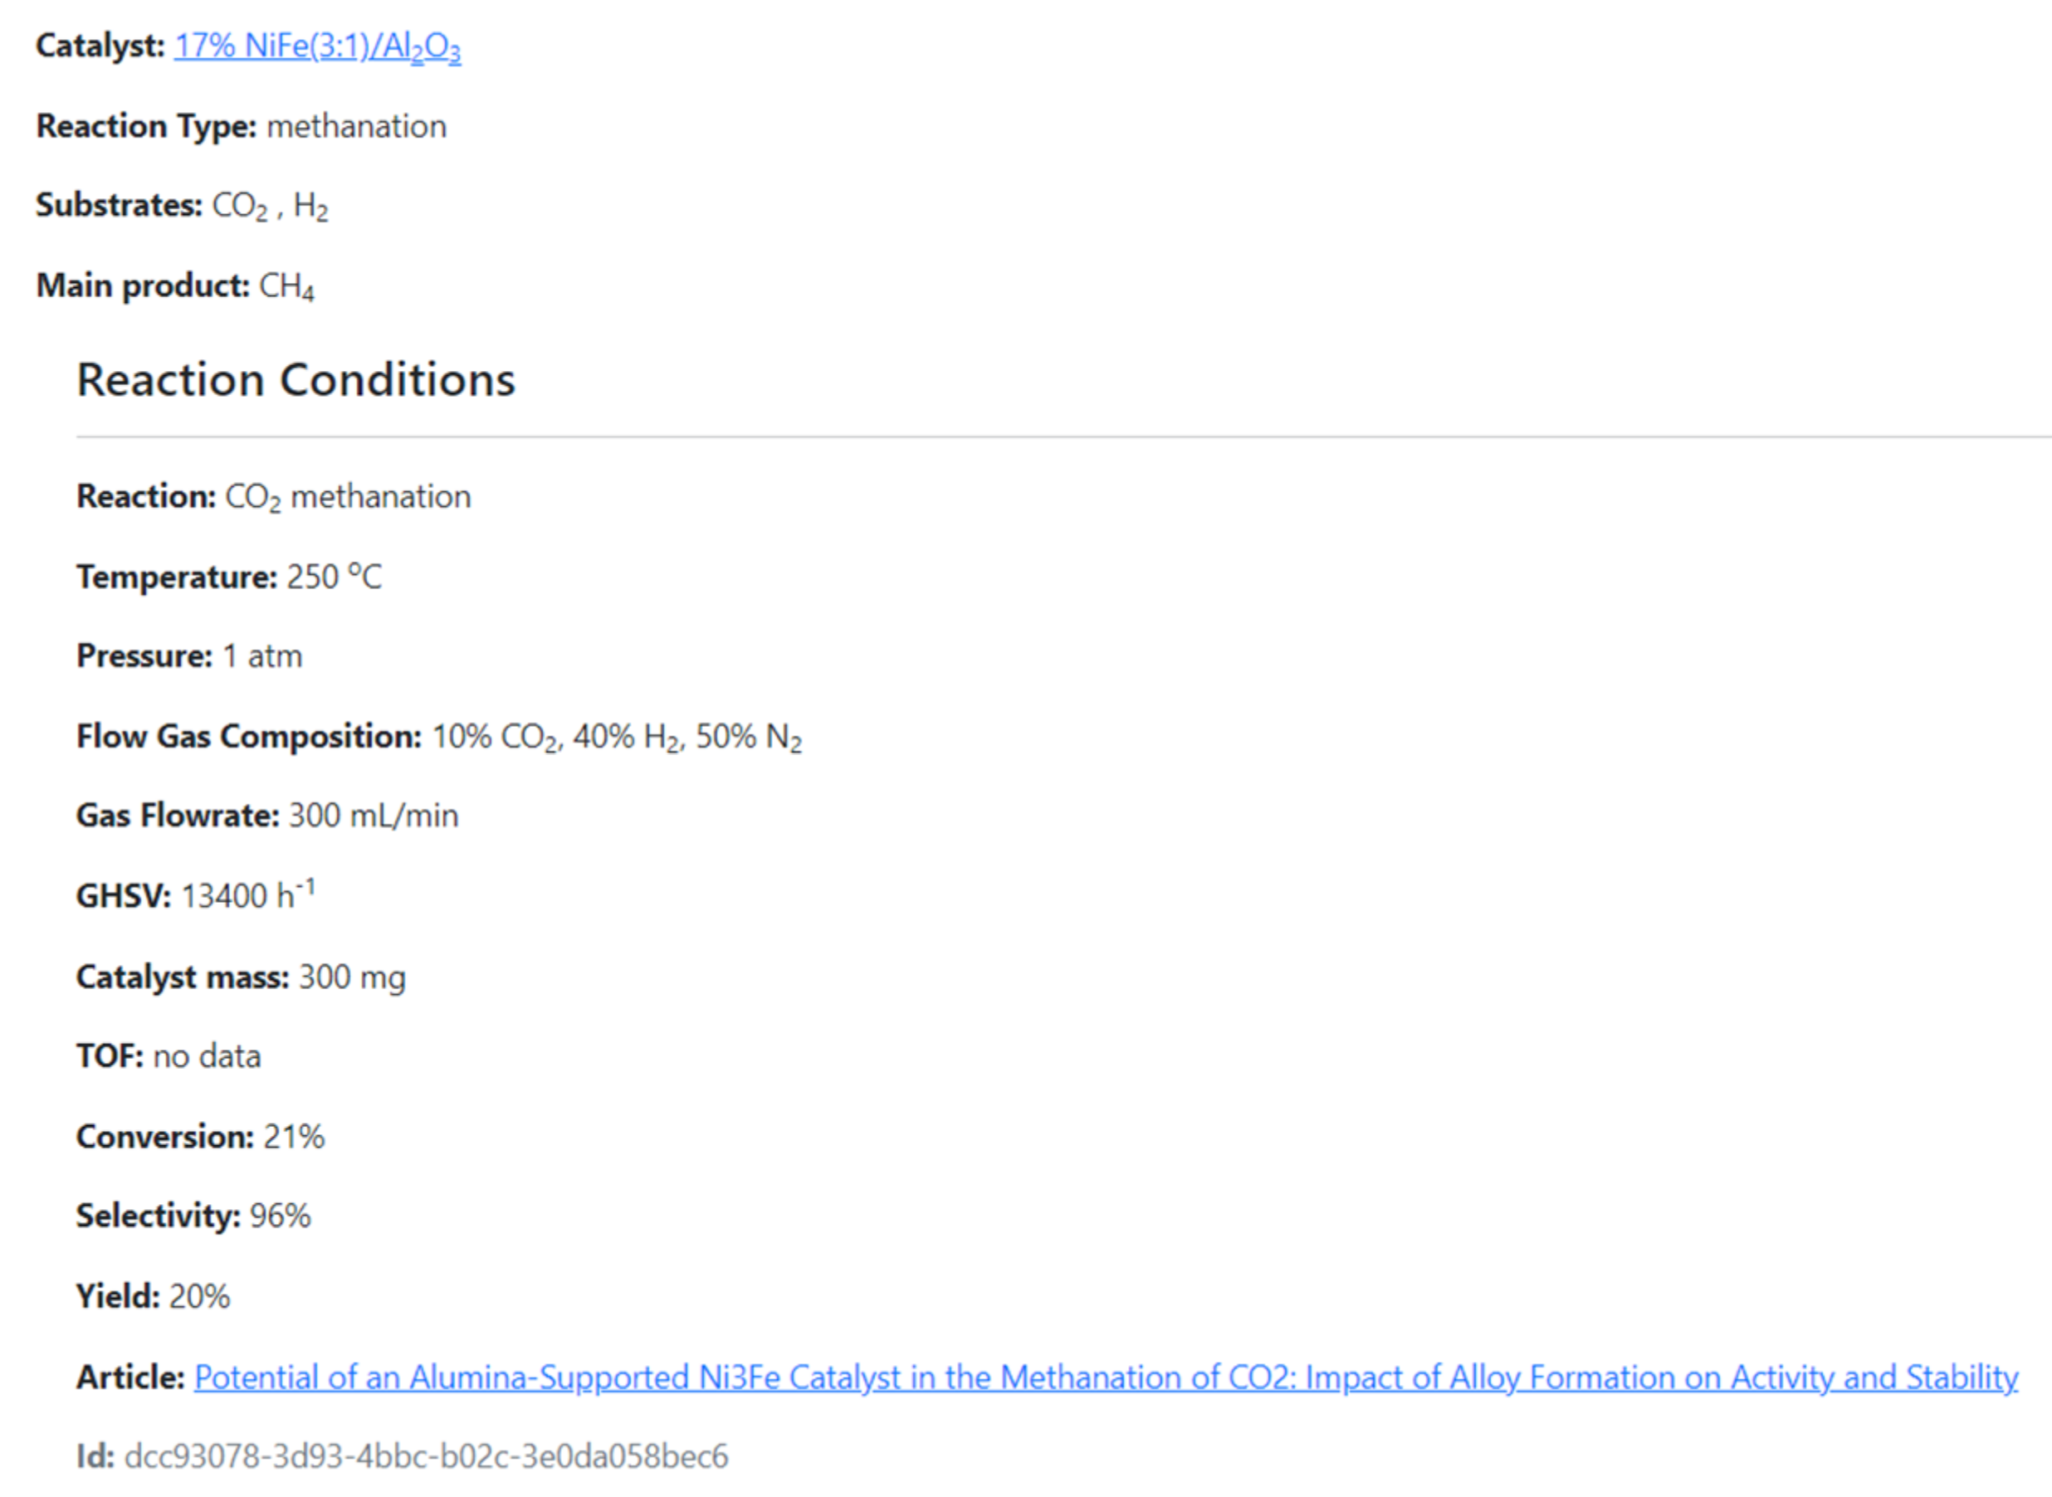2052x1497 pixels.
Task: Click the TOF no data text
Action: pos(207,1056)
